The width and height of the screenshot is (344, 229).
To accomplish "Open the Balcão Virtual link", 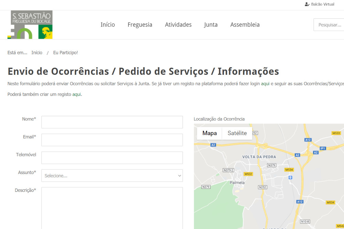I will [x=322, y=4].
